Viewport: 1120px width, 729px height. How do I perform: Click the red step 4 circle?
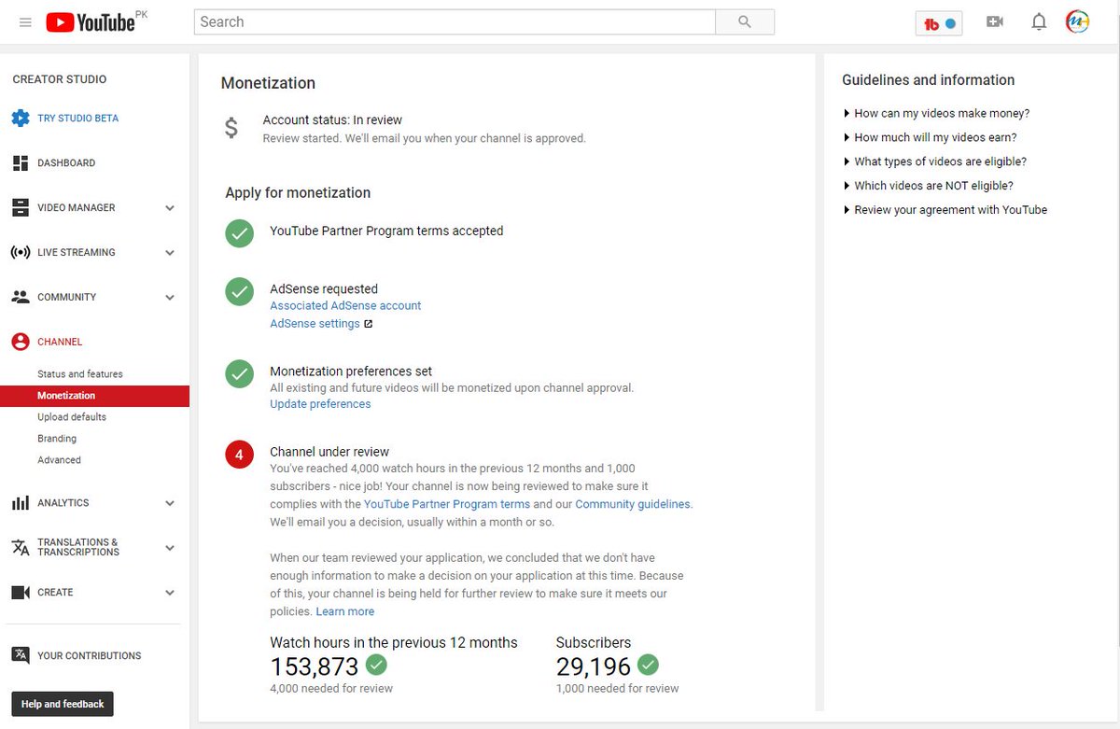(x=240, y=455)
